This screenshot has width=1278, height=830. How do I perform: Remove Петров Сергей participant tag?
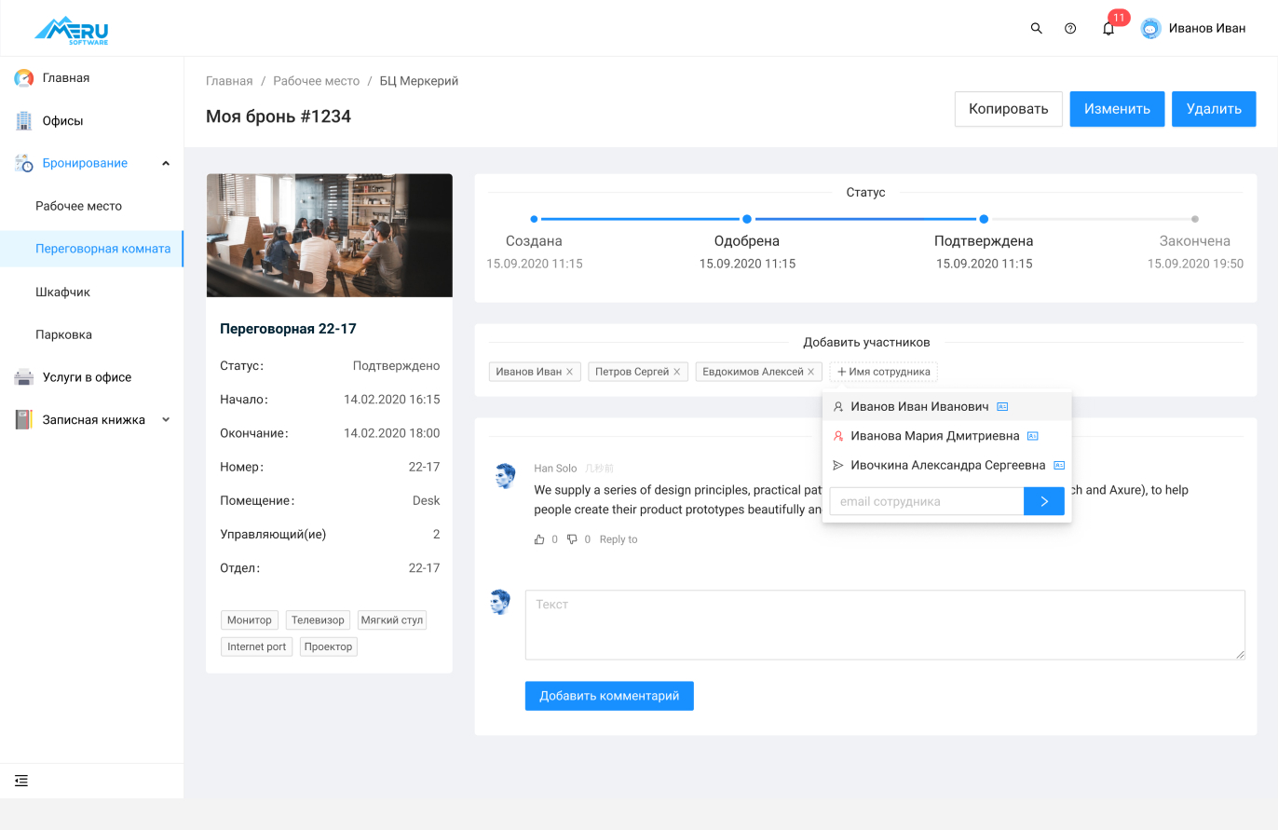677,372
